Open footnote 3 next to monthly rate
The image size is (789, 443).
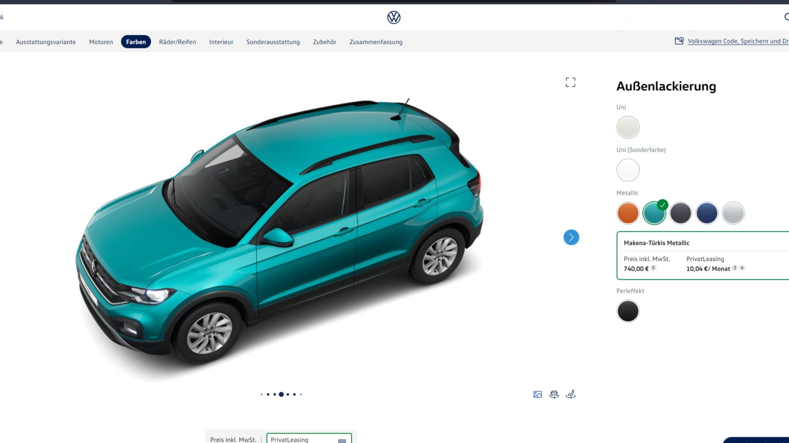tap(735, 268)
